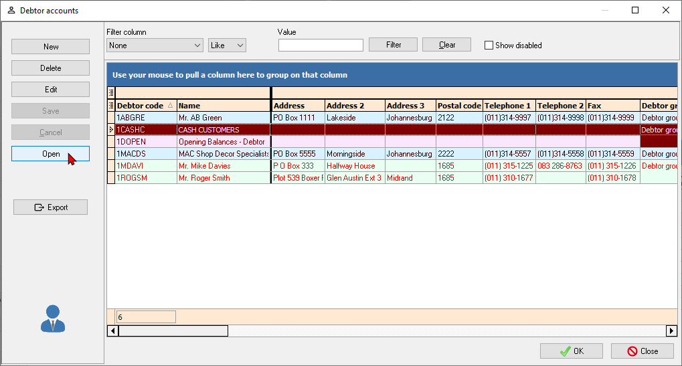Click the grid options icon beside Debtor code header
The width and height of the screenshot is (682, 366).
pos(111,105)
